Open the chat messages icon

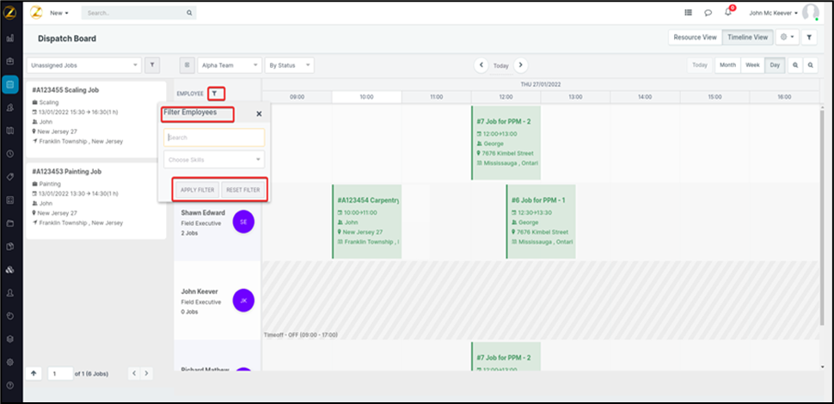coord(708,13)
